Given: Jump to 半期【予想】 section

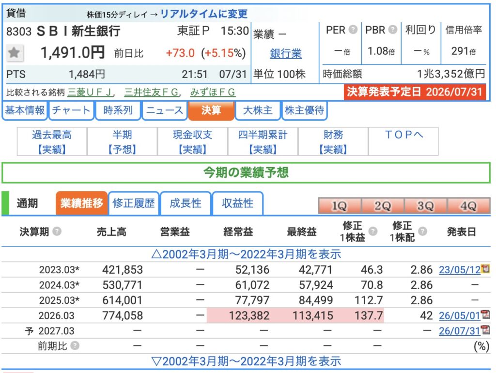Looking at the screenshot, I should [x=122, y=141].
